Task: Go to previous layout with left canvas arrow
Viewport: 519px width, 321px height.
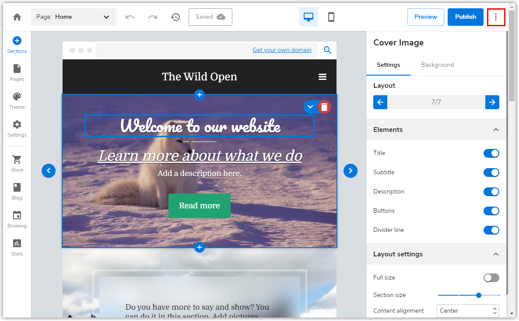Action: pos(48,171)
